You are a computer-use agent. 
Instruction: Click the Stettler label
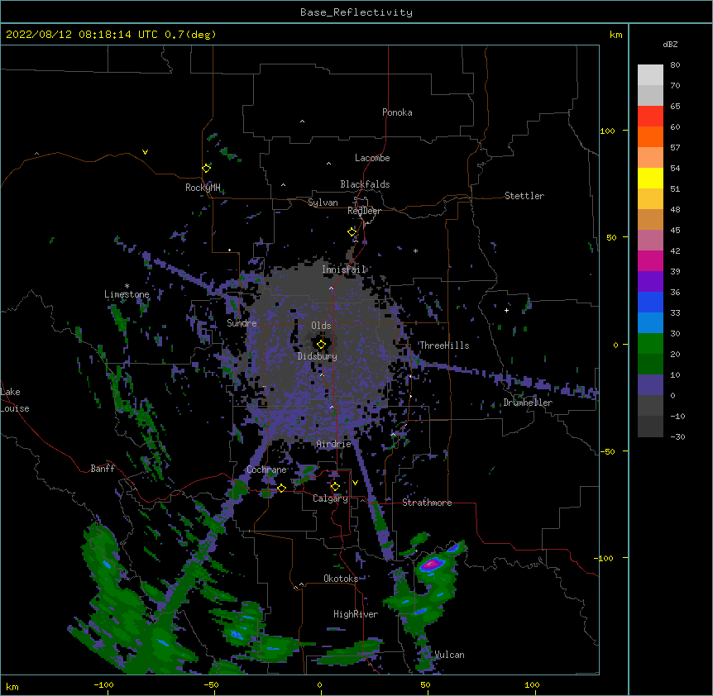pos(524,196)
